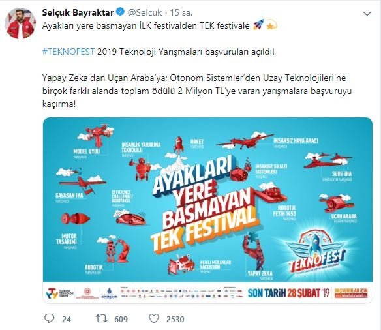The width and height of the screenshot is (381, 330).
Task: Expand the tweet options chevron menu
Action: point(367,14)
